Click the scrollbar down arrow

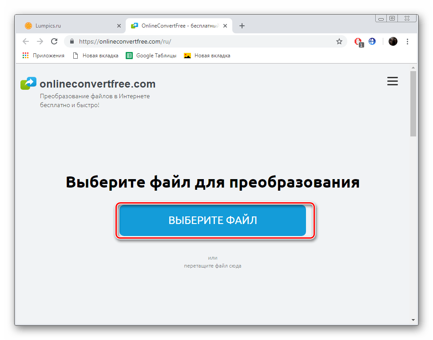pos(413,320)
